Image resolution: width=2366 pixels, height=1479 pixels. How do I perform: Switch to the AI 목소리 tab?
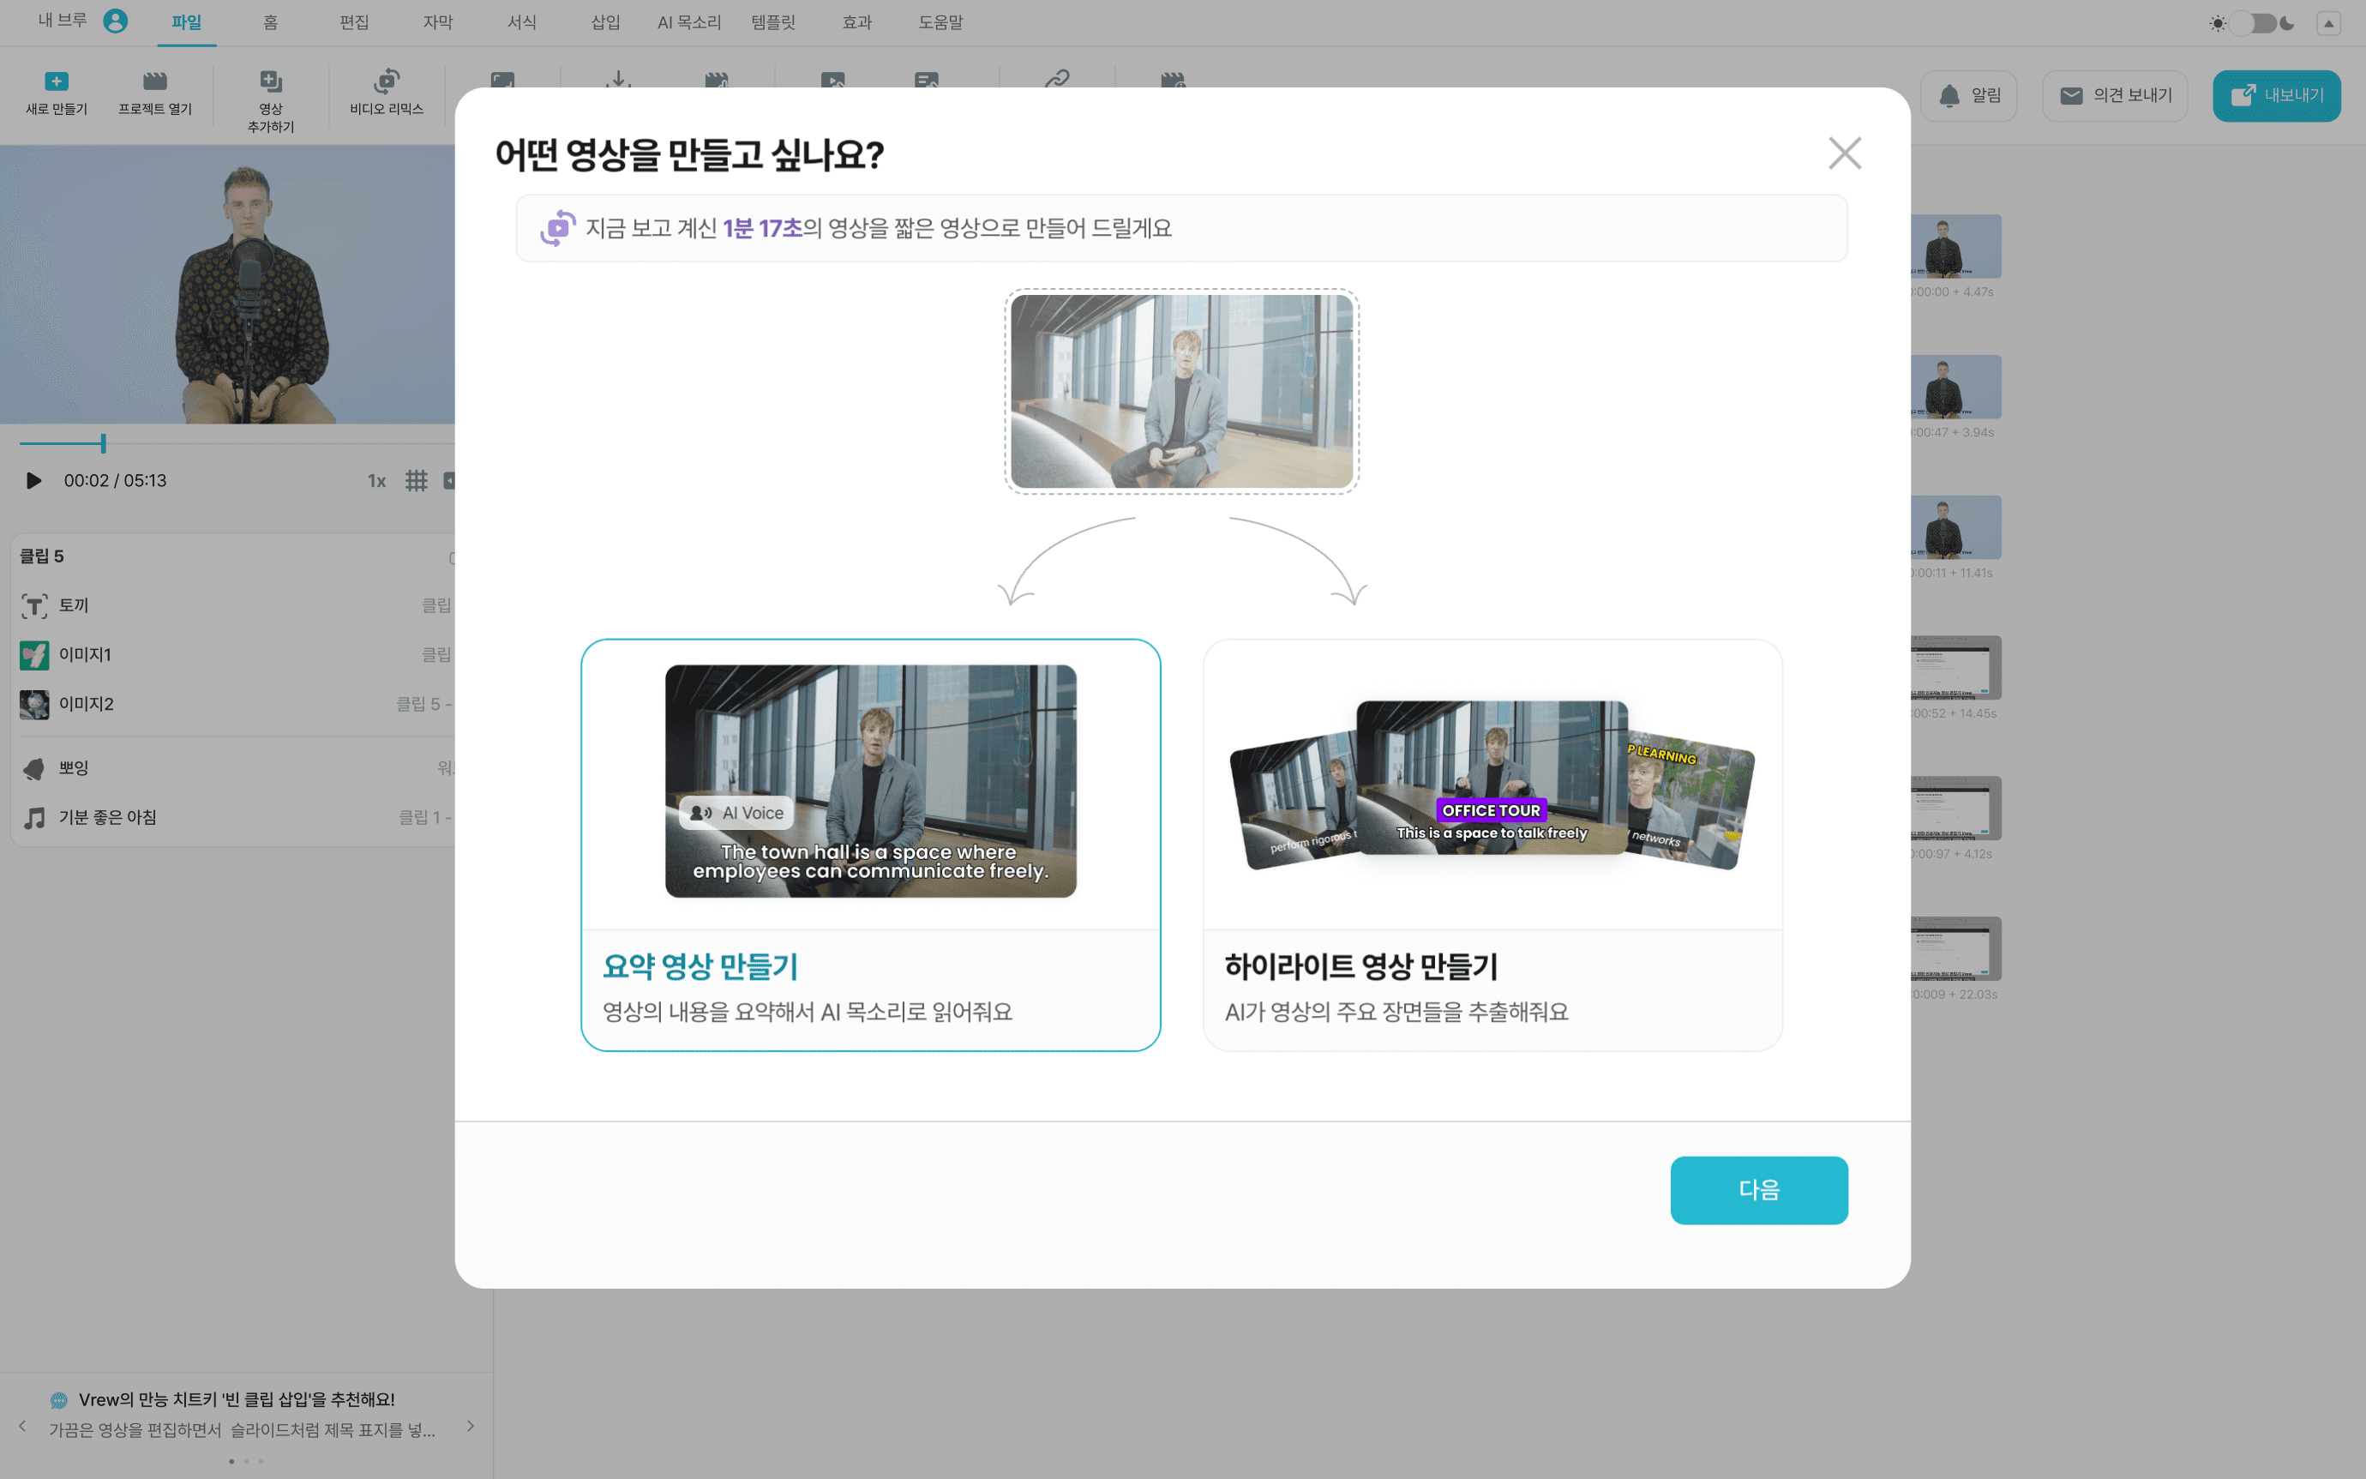[x=688, y=21]
